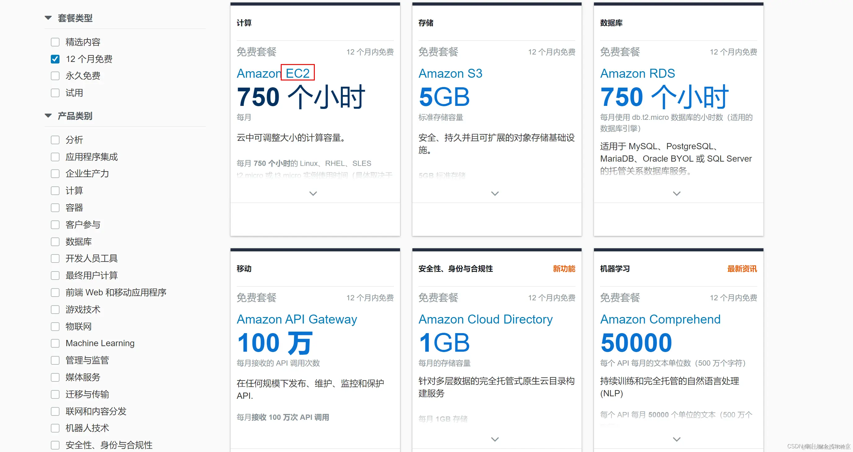Viewport: 853px width, 452px height.
Task: Check the 安全性、身份与合规性 checkbox
Action: (55, 445)
